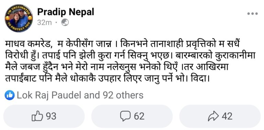Click the blue like reaction icon
The image size is (264, 130).
10,95
